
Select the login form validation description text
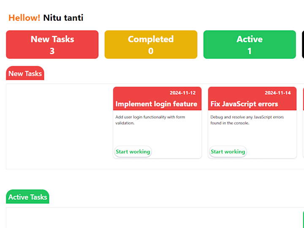point(150,120)
